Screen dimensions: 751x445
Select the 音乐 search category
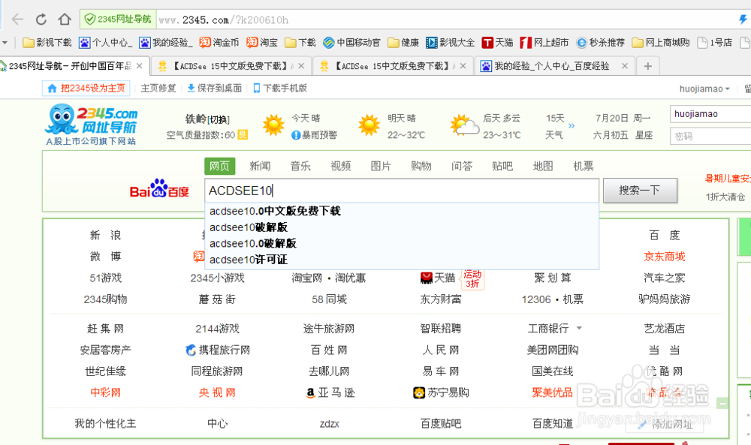pyautogui.click(x=300, y=166)
